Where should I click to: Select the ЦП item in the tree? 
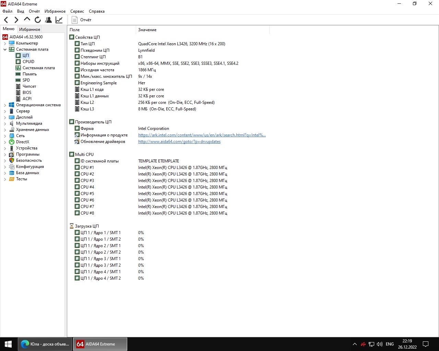(26, 56)
